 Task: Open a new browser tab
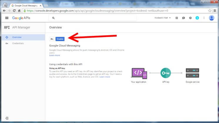tap(46, 6)
